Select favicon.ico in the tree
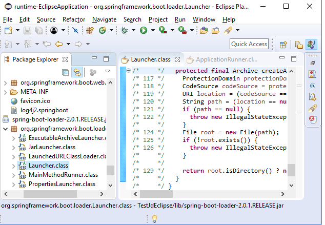This screenshot has width=325, height=225. 35,101
